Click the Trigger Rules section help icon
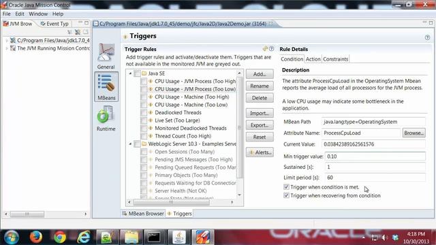This screenshot has height=245, width=436. click(271, 49)
